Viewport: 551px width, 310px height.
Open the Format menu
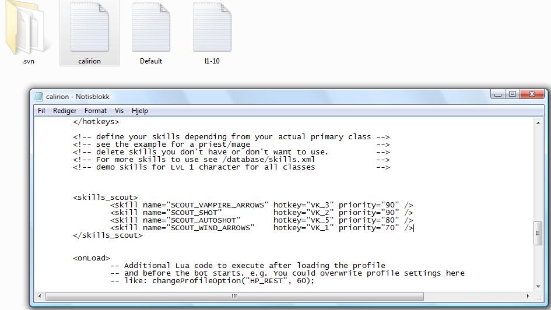tap(96, 111)
